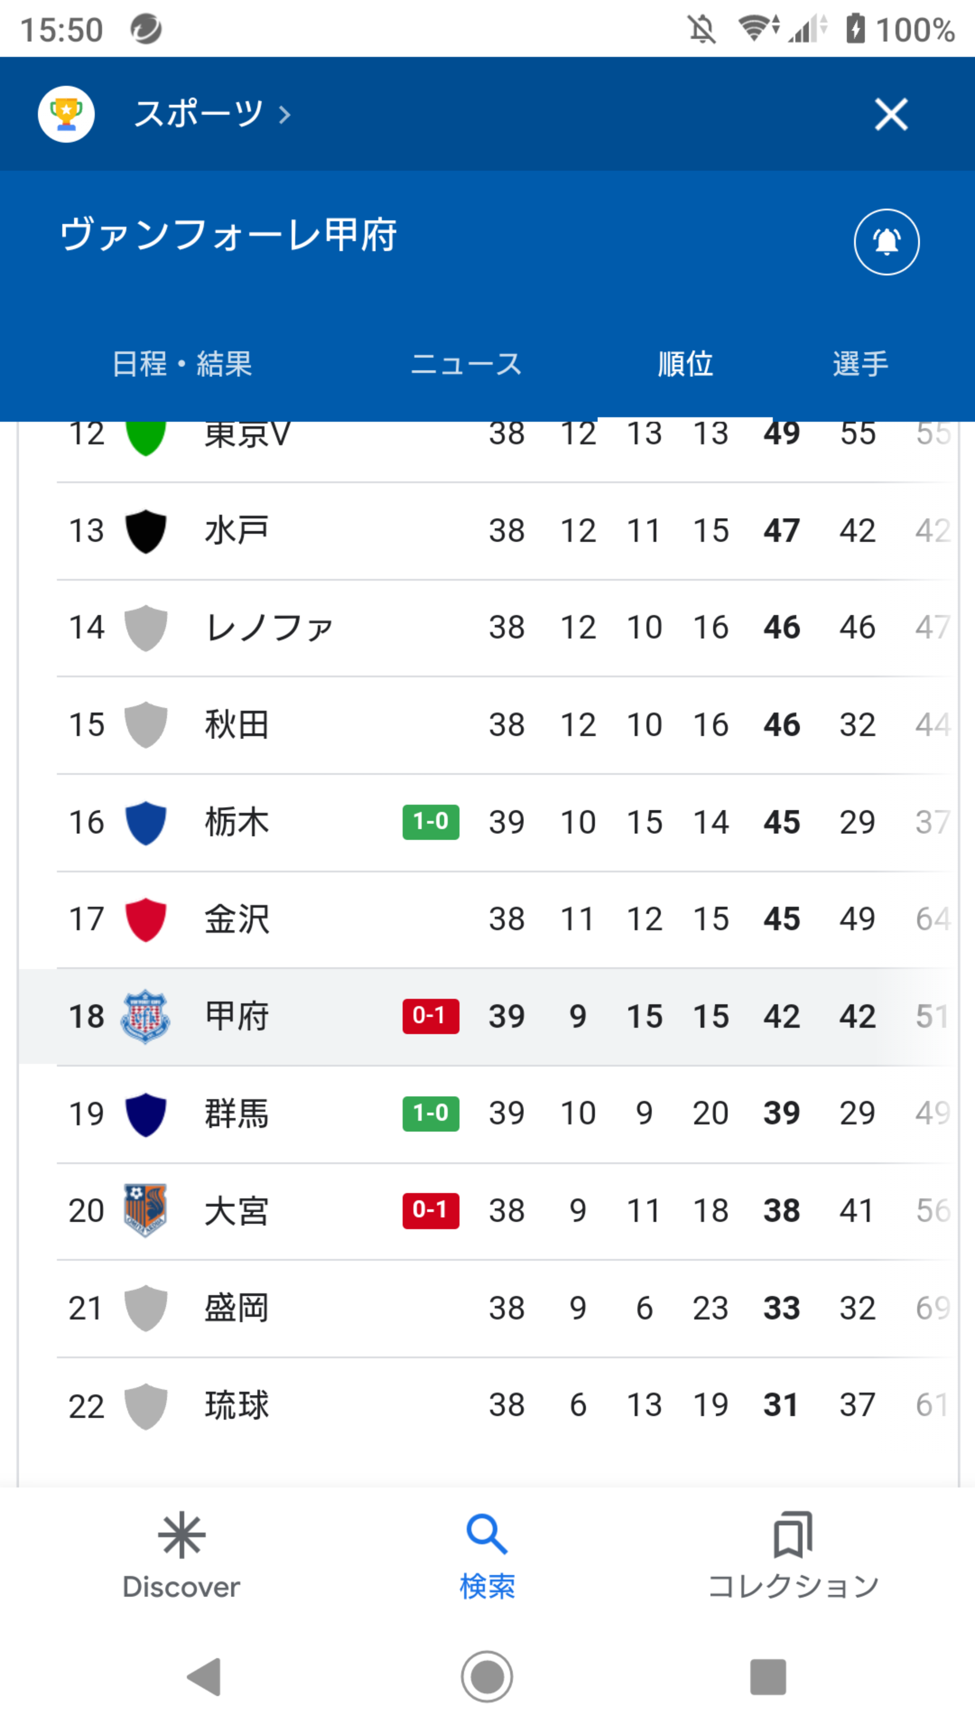This screenshot has width=975, height=1734.
Task: Switch to the 日程・結果 tab
Action: [x=181, y=364]
